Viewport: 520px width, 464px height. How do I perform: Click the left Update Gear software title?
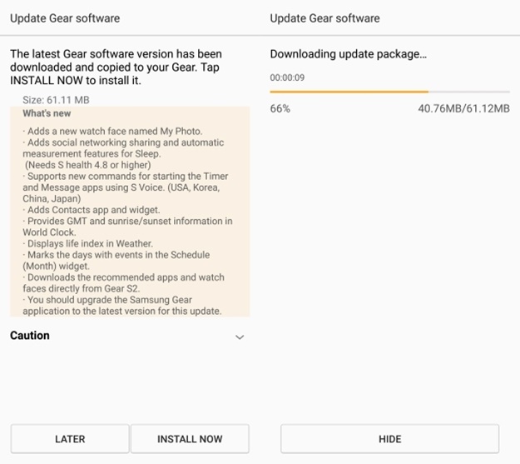tap(64, 18)
